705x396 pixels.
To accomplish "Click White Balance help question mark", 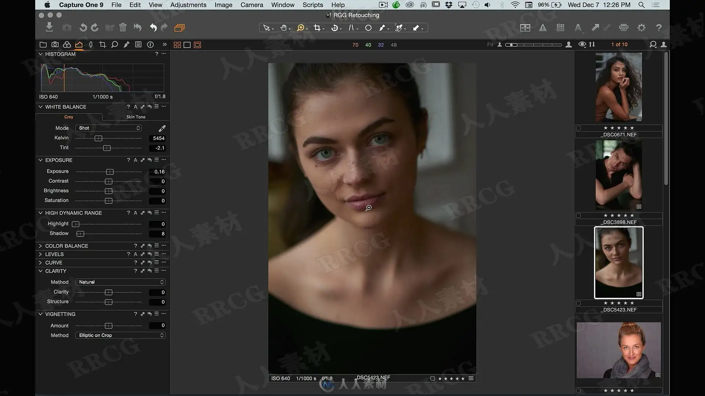I will pyautogui.click(x=128, y=107).
